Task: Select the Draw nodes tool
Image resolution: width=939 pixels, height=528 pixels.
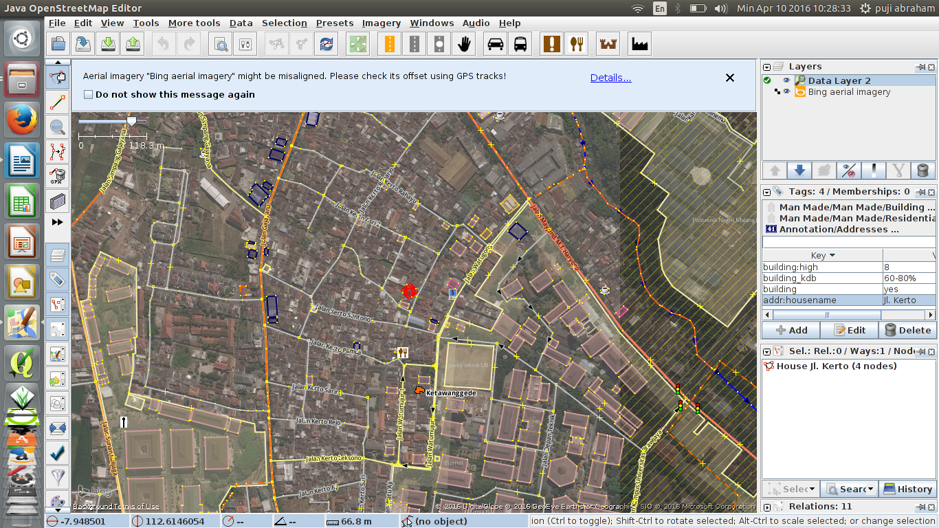Action: point(57,102)
